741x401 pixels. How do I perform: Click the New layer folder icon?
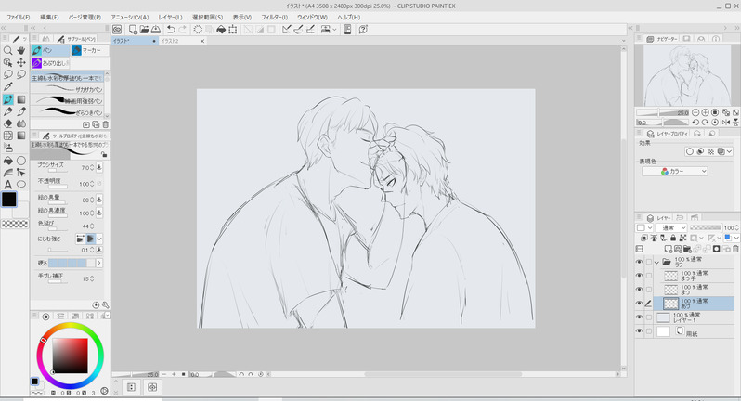pos(687,249)
